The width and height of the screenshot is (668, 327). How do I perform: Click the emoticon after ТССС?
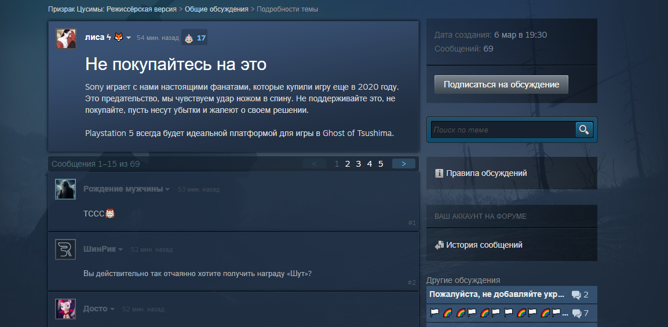tap(110, 214)
